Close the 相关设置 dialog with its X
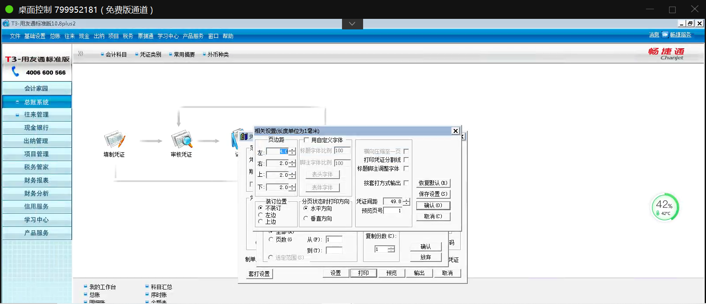Viewport: 706px width, 304px height. click(456, 131)
